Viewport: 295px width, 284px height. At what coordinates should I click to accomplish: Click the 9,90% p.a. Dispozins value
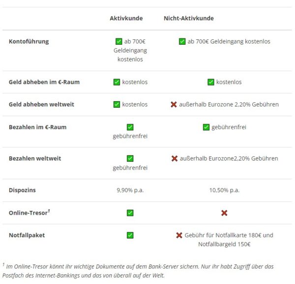130,190
